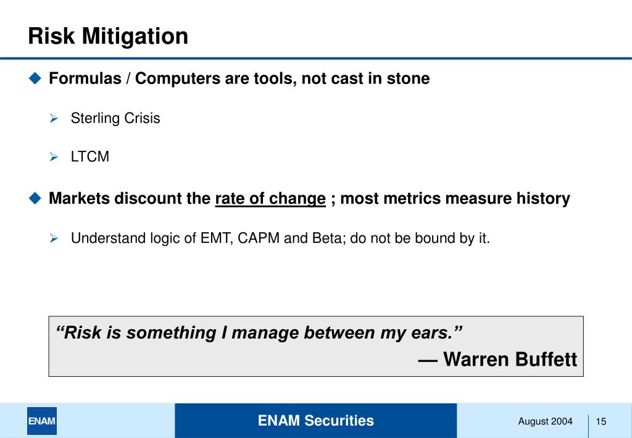The image size is (632, 438).
Task: Click the Formulas / Computers are tools heading
Action: 239,78
